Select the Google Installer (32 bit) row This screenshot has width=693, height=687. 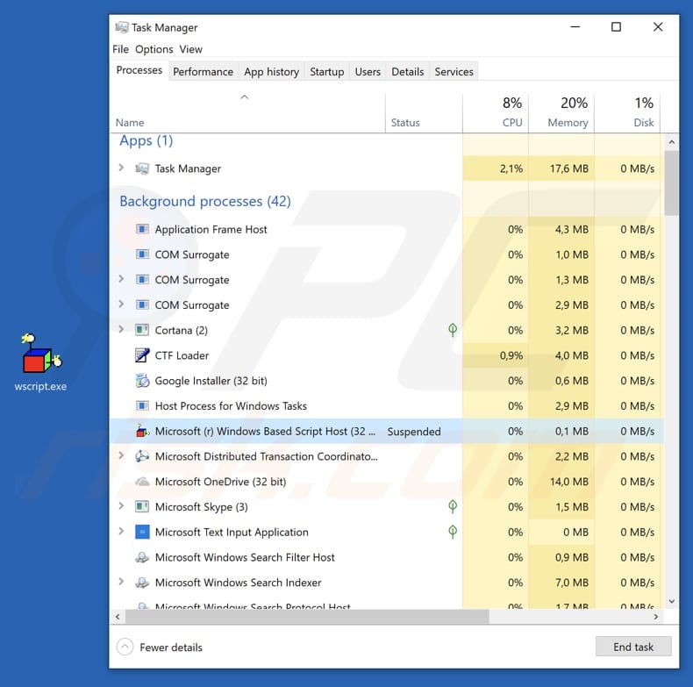coord(387,381)
